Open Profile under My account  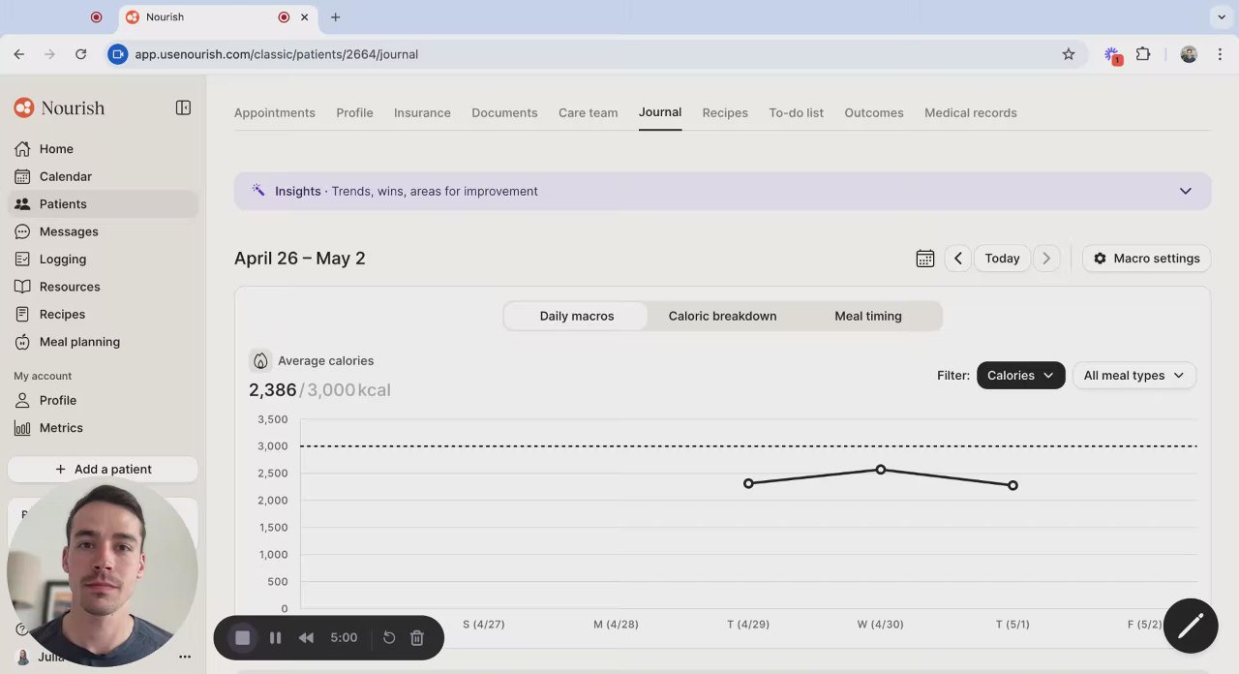coord(103,400)
